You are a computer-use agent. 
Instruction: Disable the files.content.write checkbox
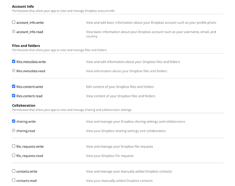tap(14, 86)
